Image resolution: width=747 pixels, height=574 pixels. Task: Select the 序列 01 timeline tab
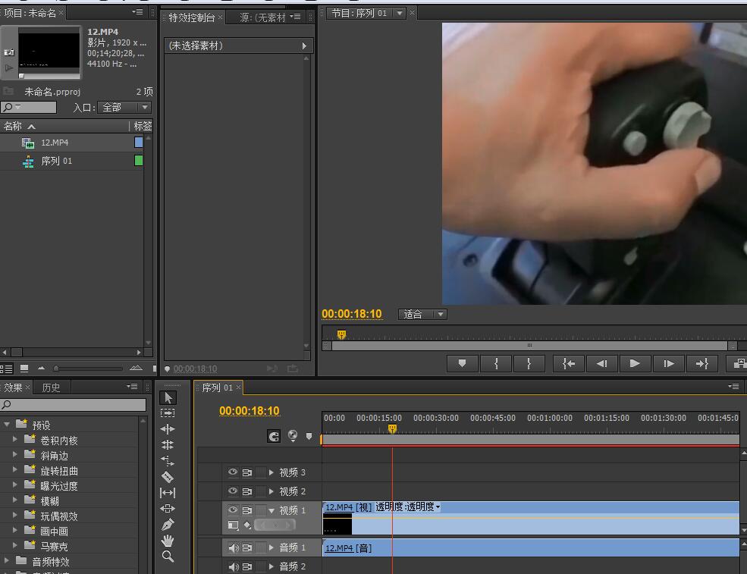pos(217,387)
